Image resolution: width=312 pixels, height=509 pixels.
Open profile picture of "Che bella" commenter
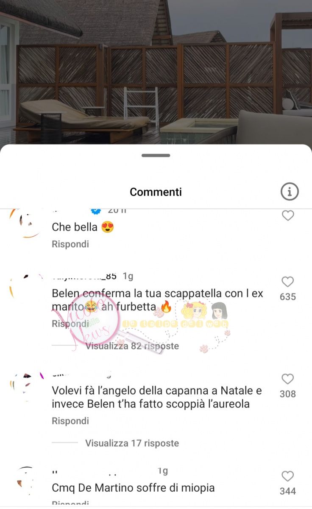click(x=25, y=224)
